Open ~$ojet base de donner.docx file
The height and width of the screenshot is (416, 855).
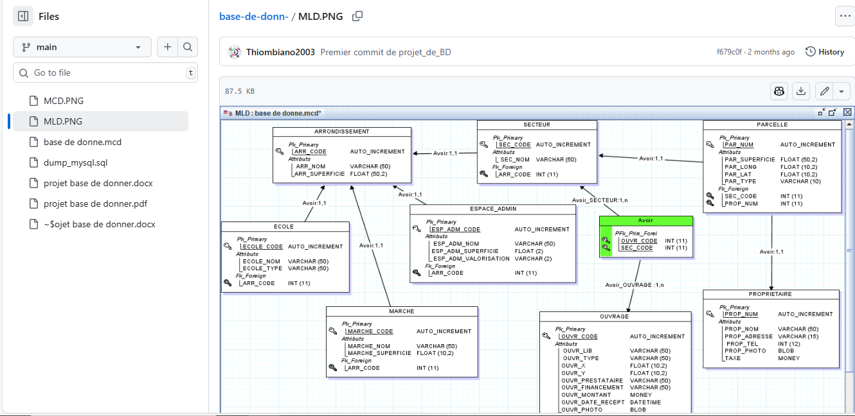tap(100, 224)
